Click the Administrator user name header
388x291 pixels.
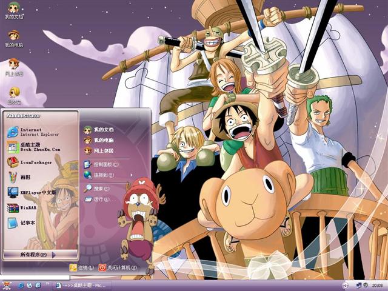click(x=23, y=116)
